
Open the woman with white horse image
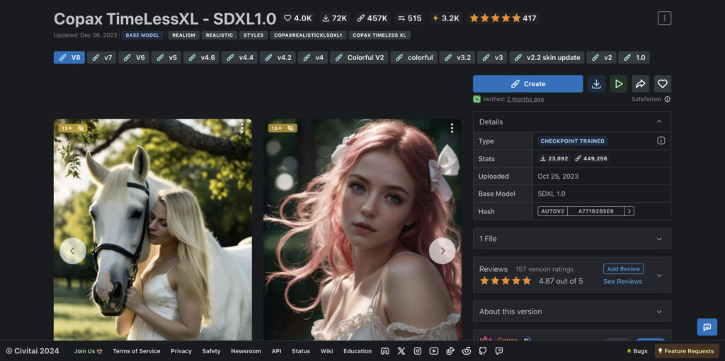click(x=153, y=230)
